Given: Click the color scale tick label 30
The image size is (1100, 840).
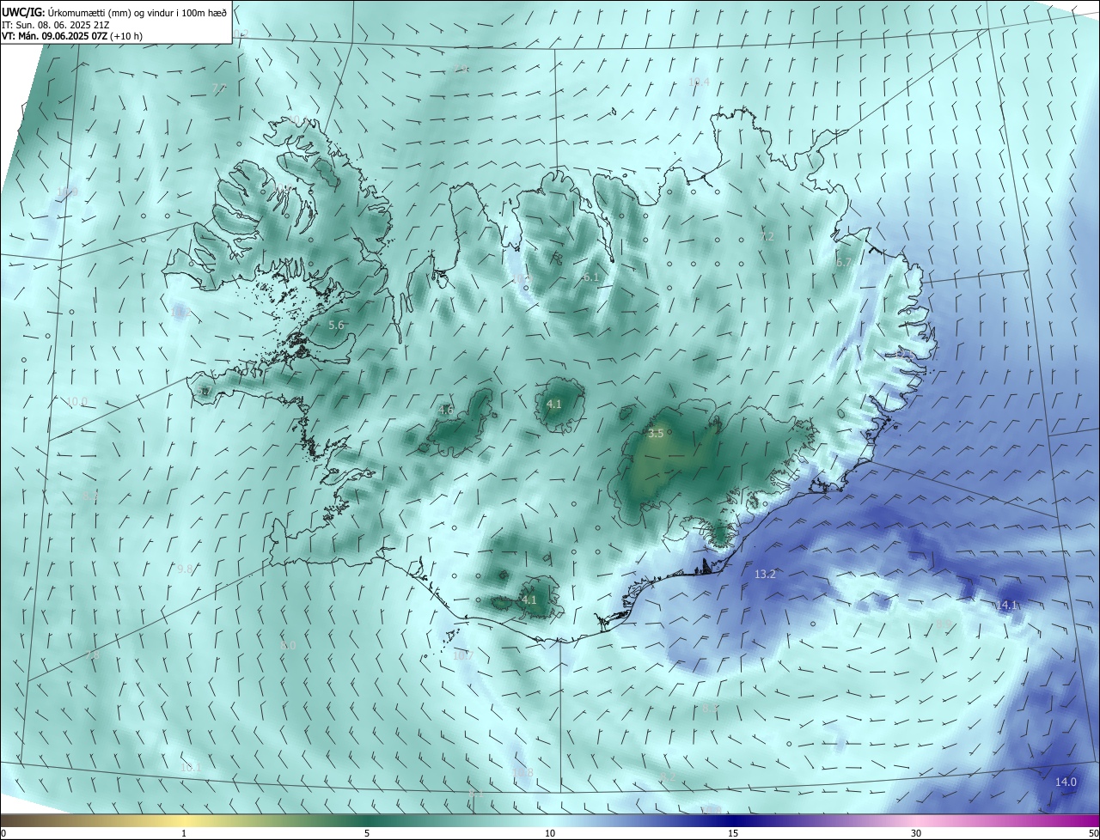Looking at the screenshot, I should coord(916,833).
